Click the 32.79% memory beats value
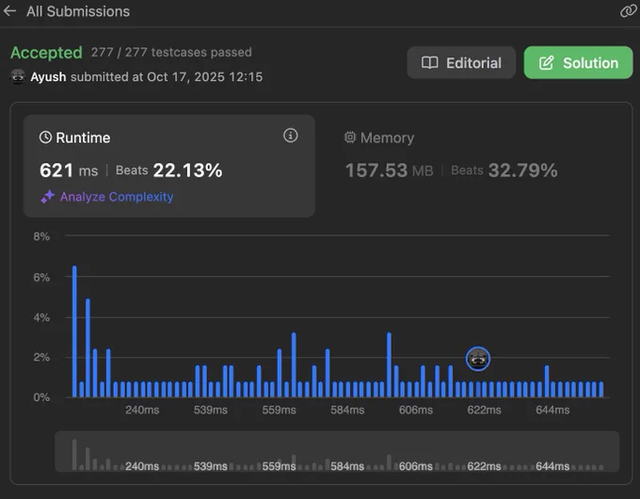 [523, 170]
